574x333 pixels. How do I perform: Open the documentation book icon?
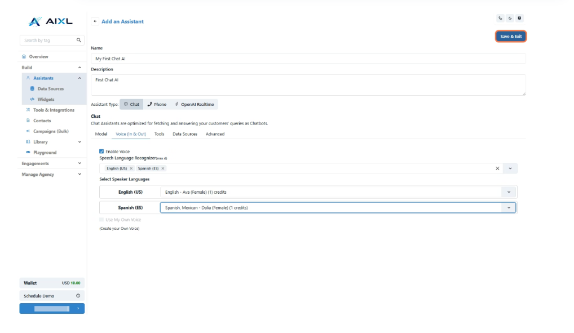point(519,18)
